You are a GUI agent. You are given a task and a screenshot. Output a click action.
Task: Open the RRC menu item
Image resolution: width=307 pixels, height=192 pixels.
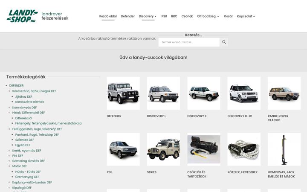pyautogui.click(x=174, y=16)
